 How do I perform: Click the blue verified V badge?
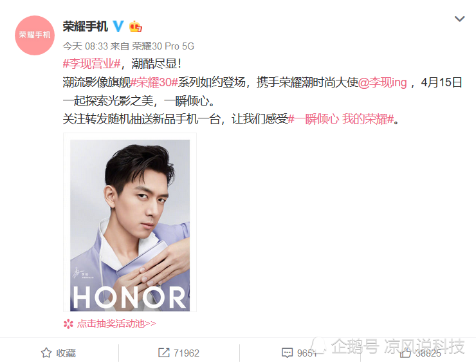118,26
